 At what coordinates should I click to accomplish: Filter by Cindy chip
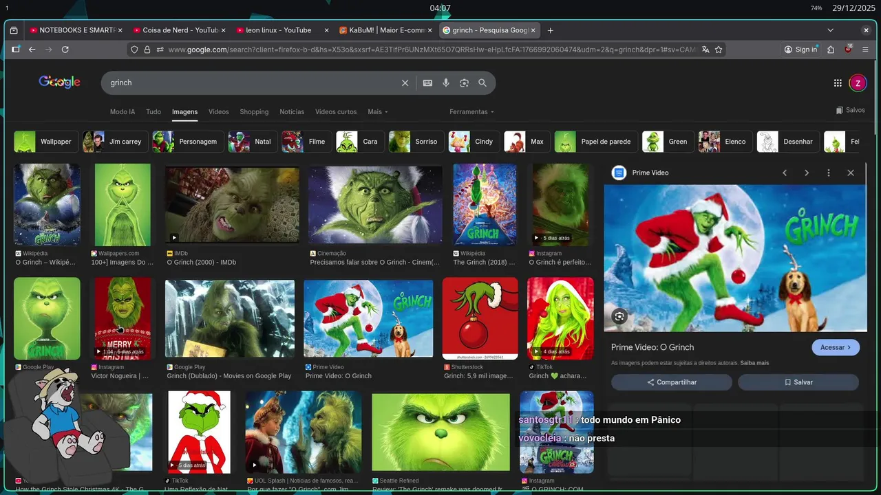coord(474,142)
